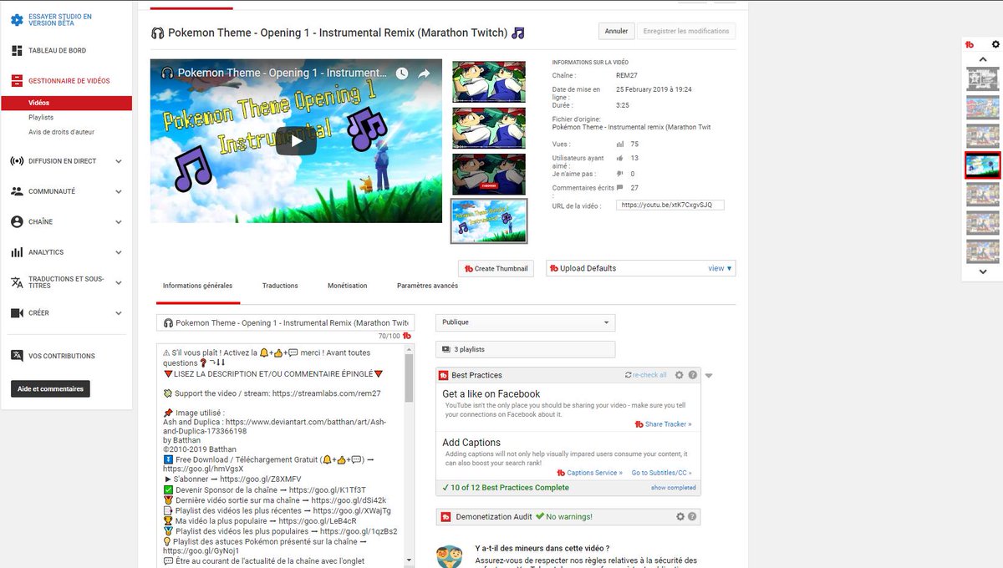This screenshot has height=568, width=1003.
Task: Click the Chaîne account icon
Action: [x=17, y=222]
